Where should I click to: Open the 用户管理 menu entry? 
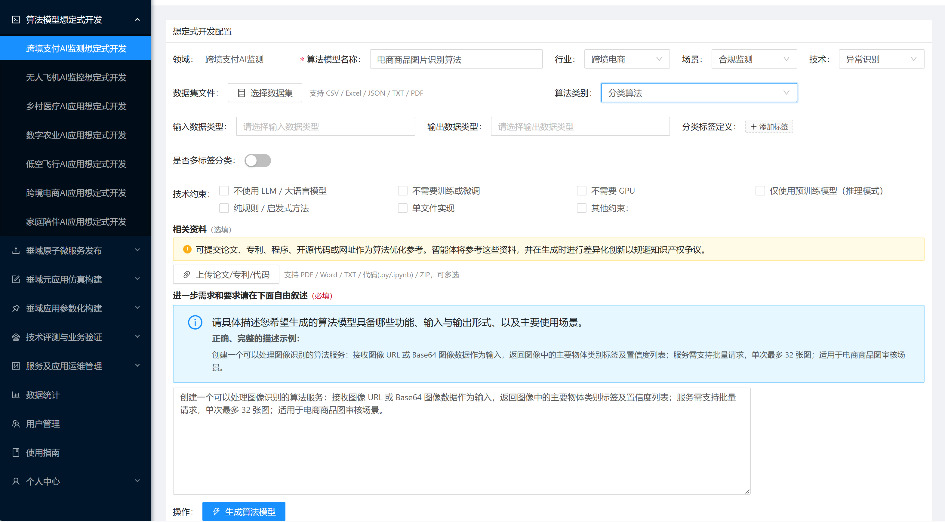pos(75,424)
